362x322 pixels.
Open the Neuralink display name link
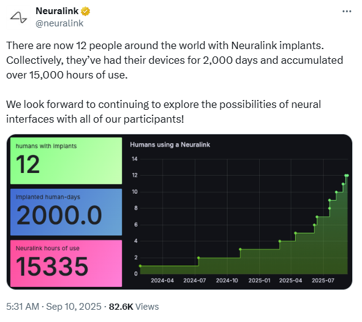(x=57, y=11)
